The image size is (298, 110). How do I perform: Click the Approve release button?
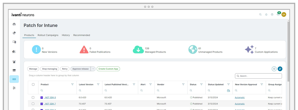81,69
